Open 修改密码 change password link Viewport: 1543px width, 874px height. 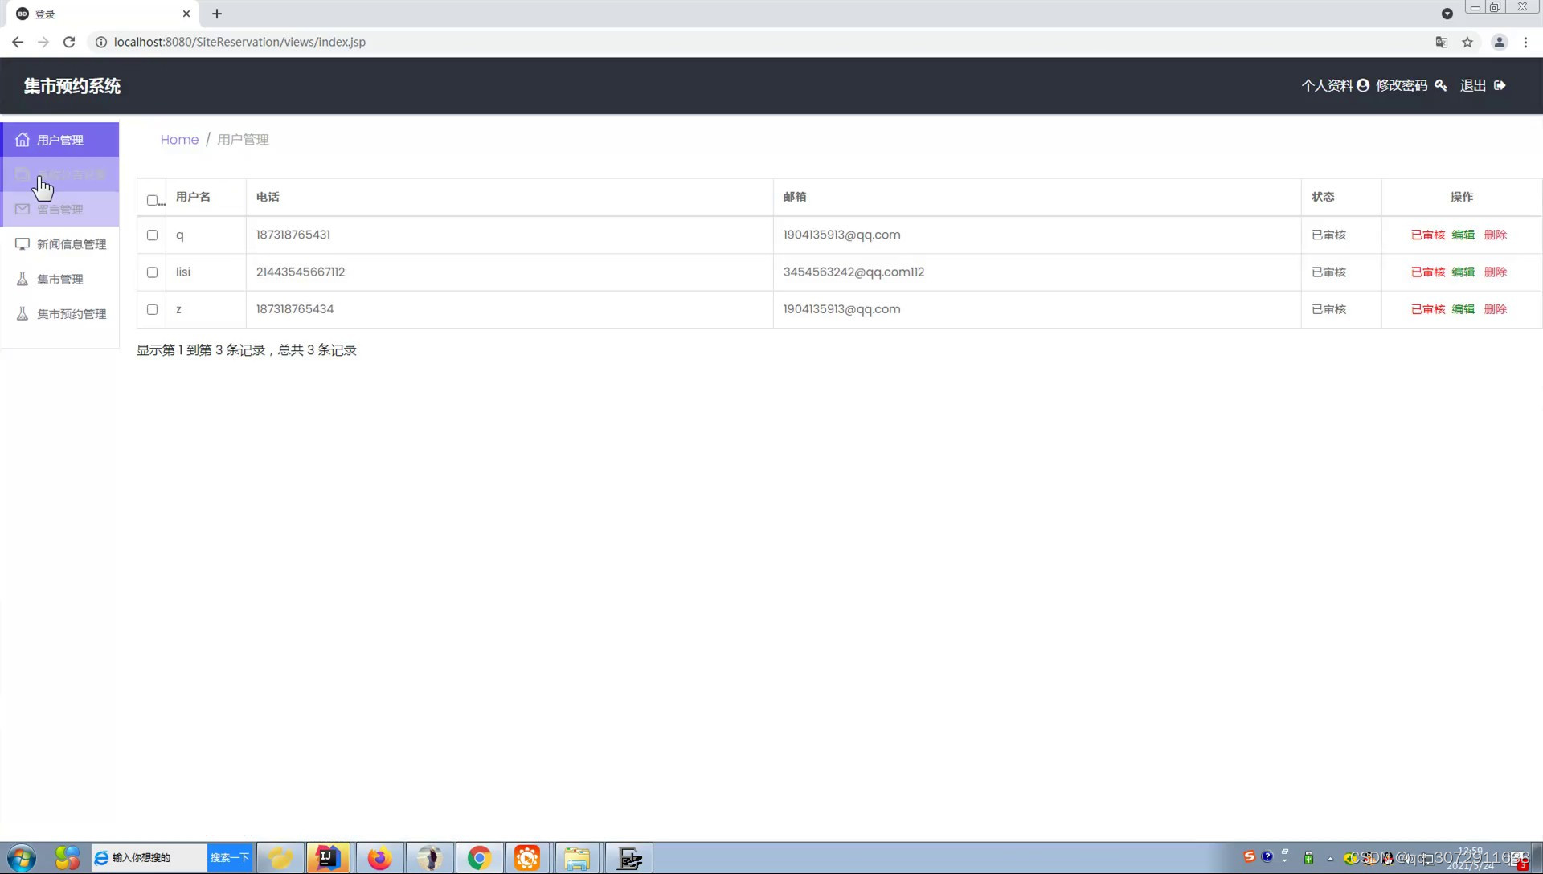[1411, 85]
